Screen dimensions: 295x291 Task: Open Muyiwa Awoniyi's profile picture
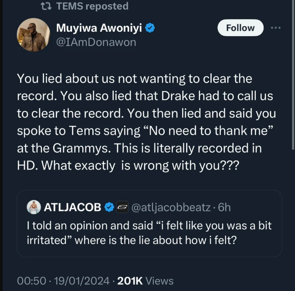coord(34,36)
